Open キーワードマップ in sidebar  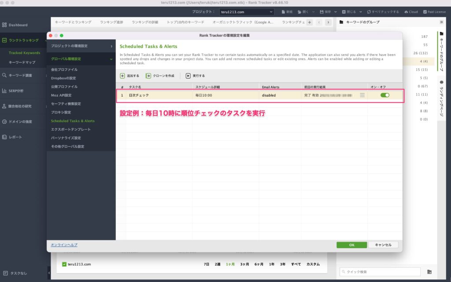coord(22,62)
